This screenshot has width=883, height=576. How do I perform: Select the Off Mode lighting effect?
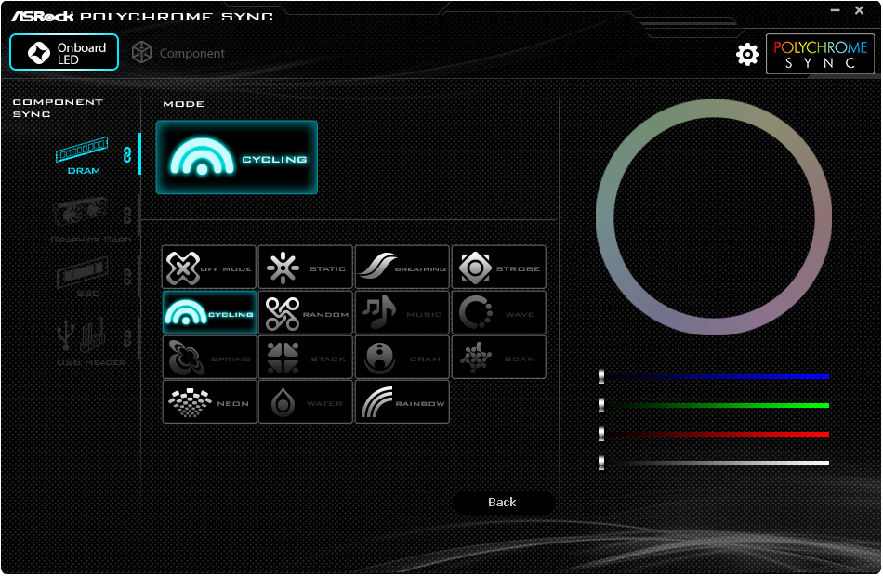tap(209, 268)
